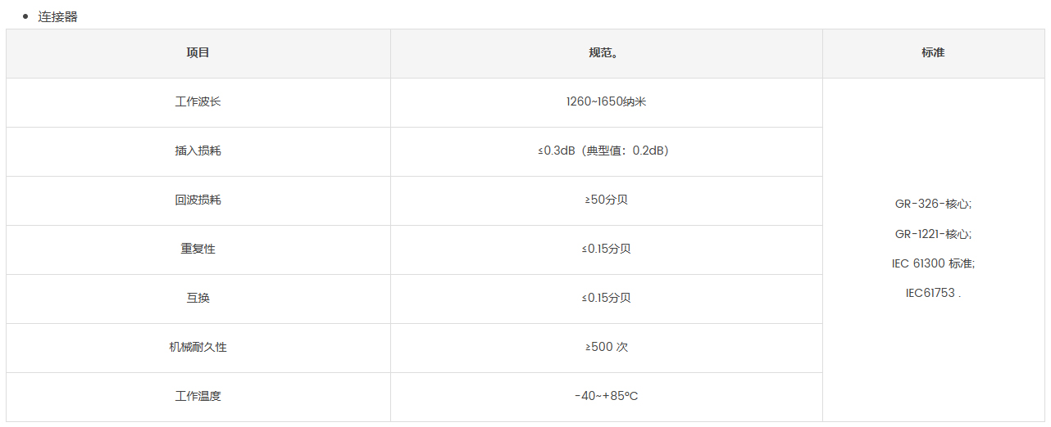Click the 连接器 bullet heading

pos(57,16)
